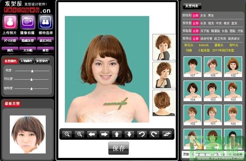This screenshot has height=161, width=246.
Task: Move the hairstyle with the left arrow
Action: coord(92,134)
